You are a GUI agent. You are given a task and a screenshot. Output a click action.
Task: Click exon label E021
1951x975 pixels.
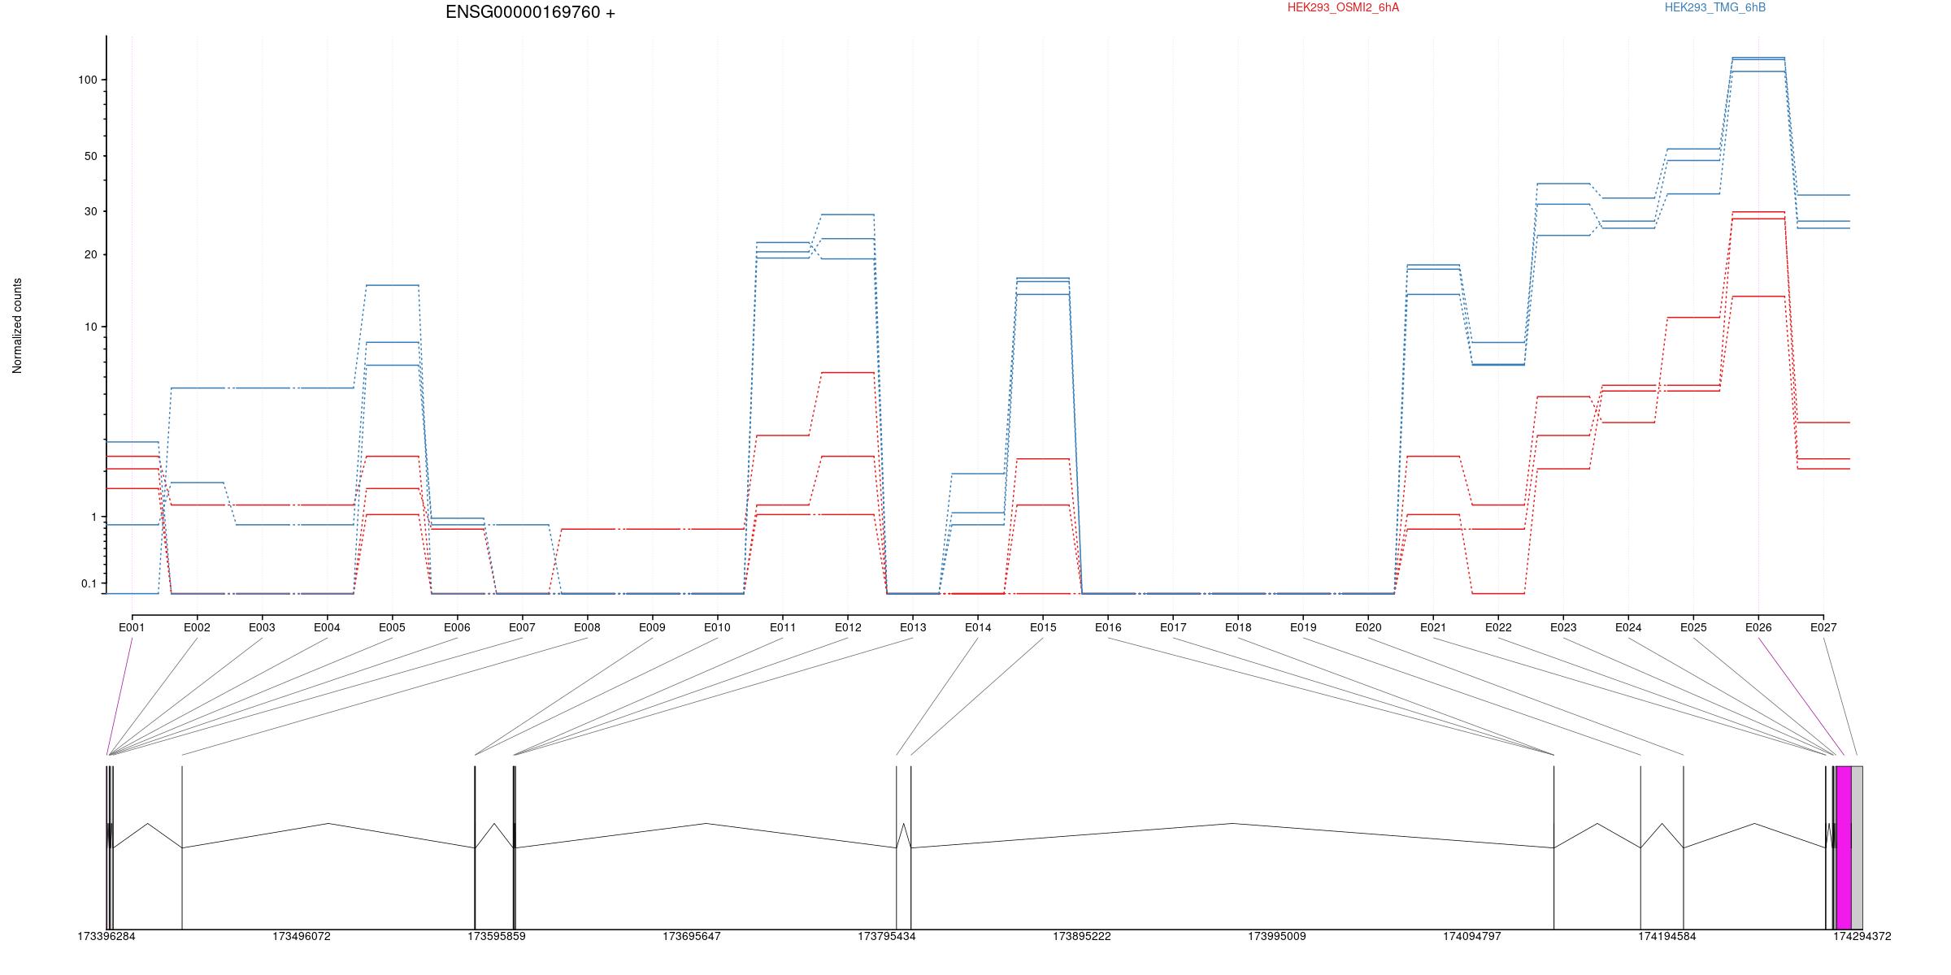1433,627
